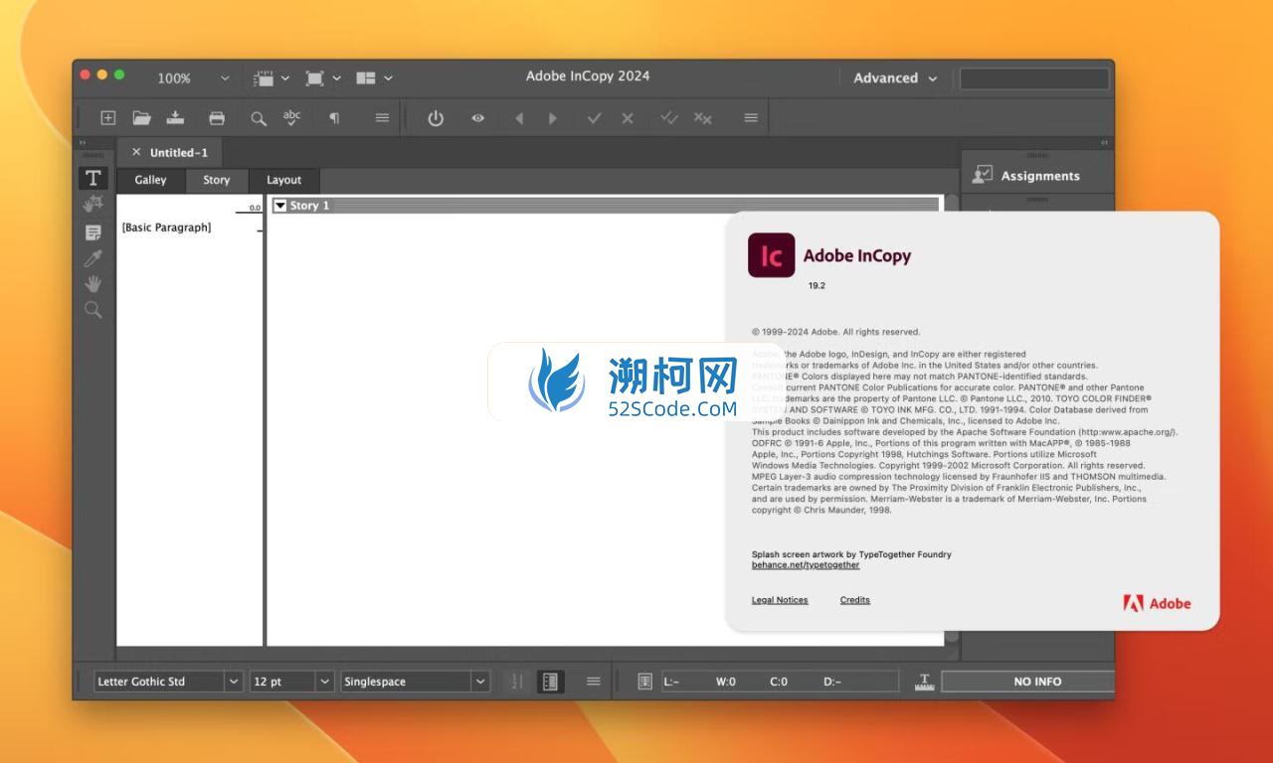Expand the tools panel double arrows
1273x763 pixels.
83,142
